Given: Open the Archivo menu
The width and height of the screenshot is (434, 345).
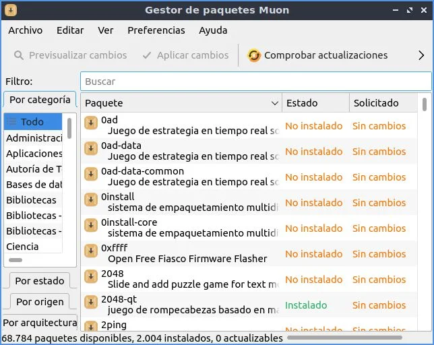Looking at the screenshot, I should pos(25,30).
